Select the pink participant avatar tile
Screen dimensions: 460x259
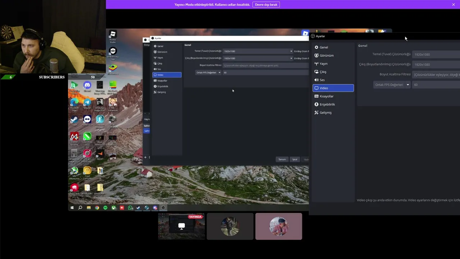coord(279,226)
